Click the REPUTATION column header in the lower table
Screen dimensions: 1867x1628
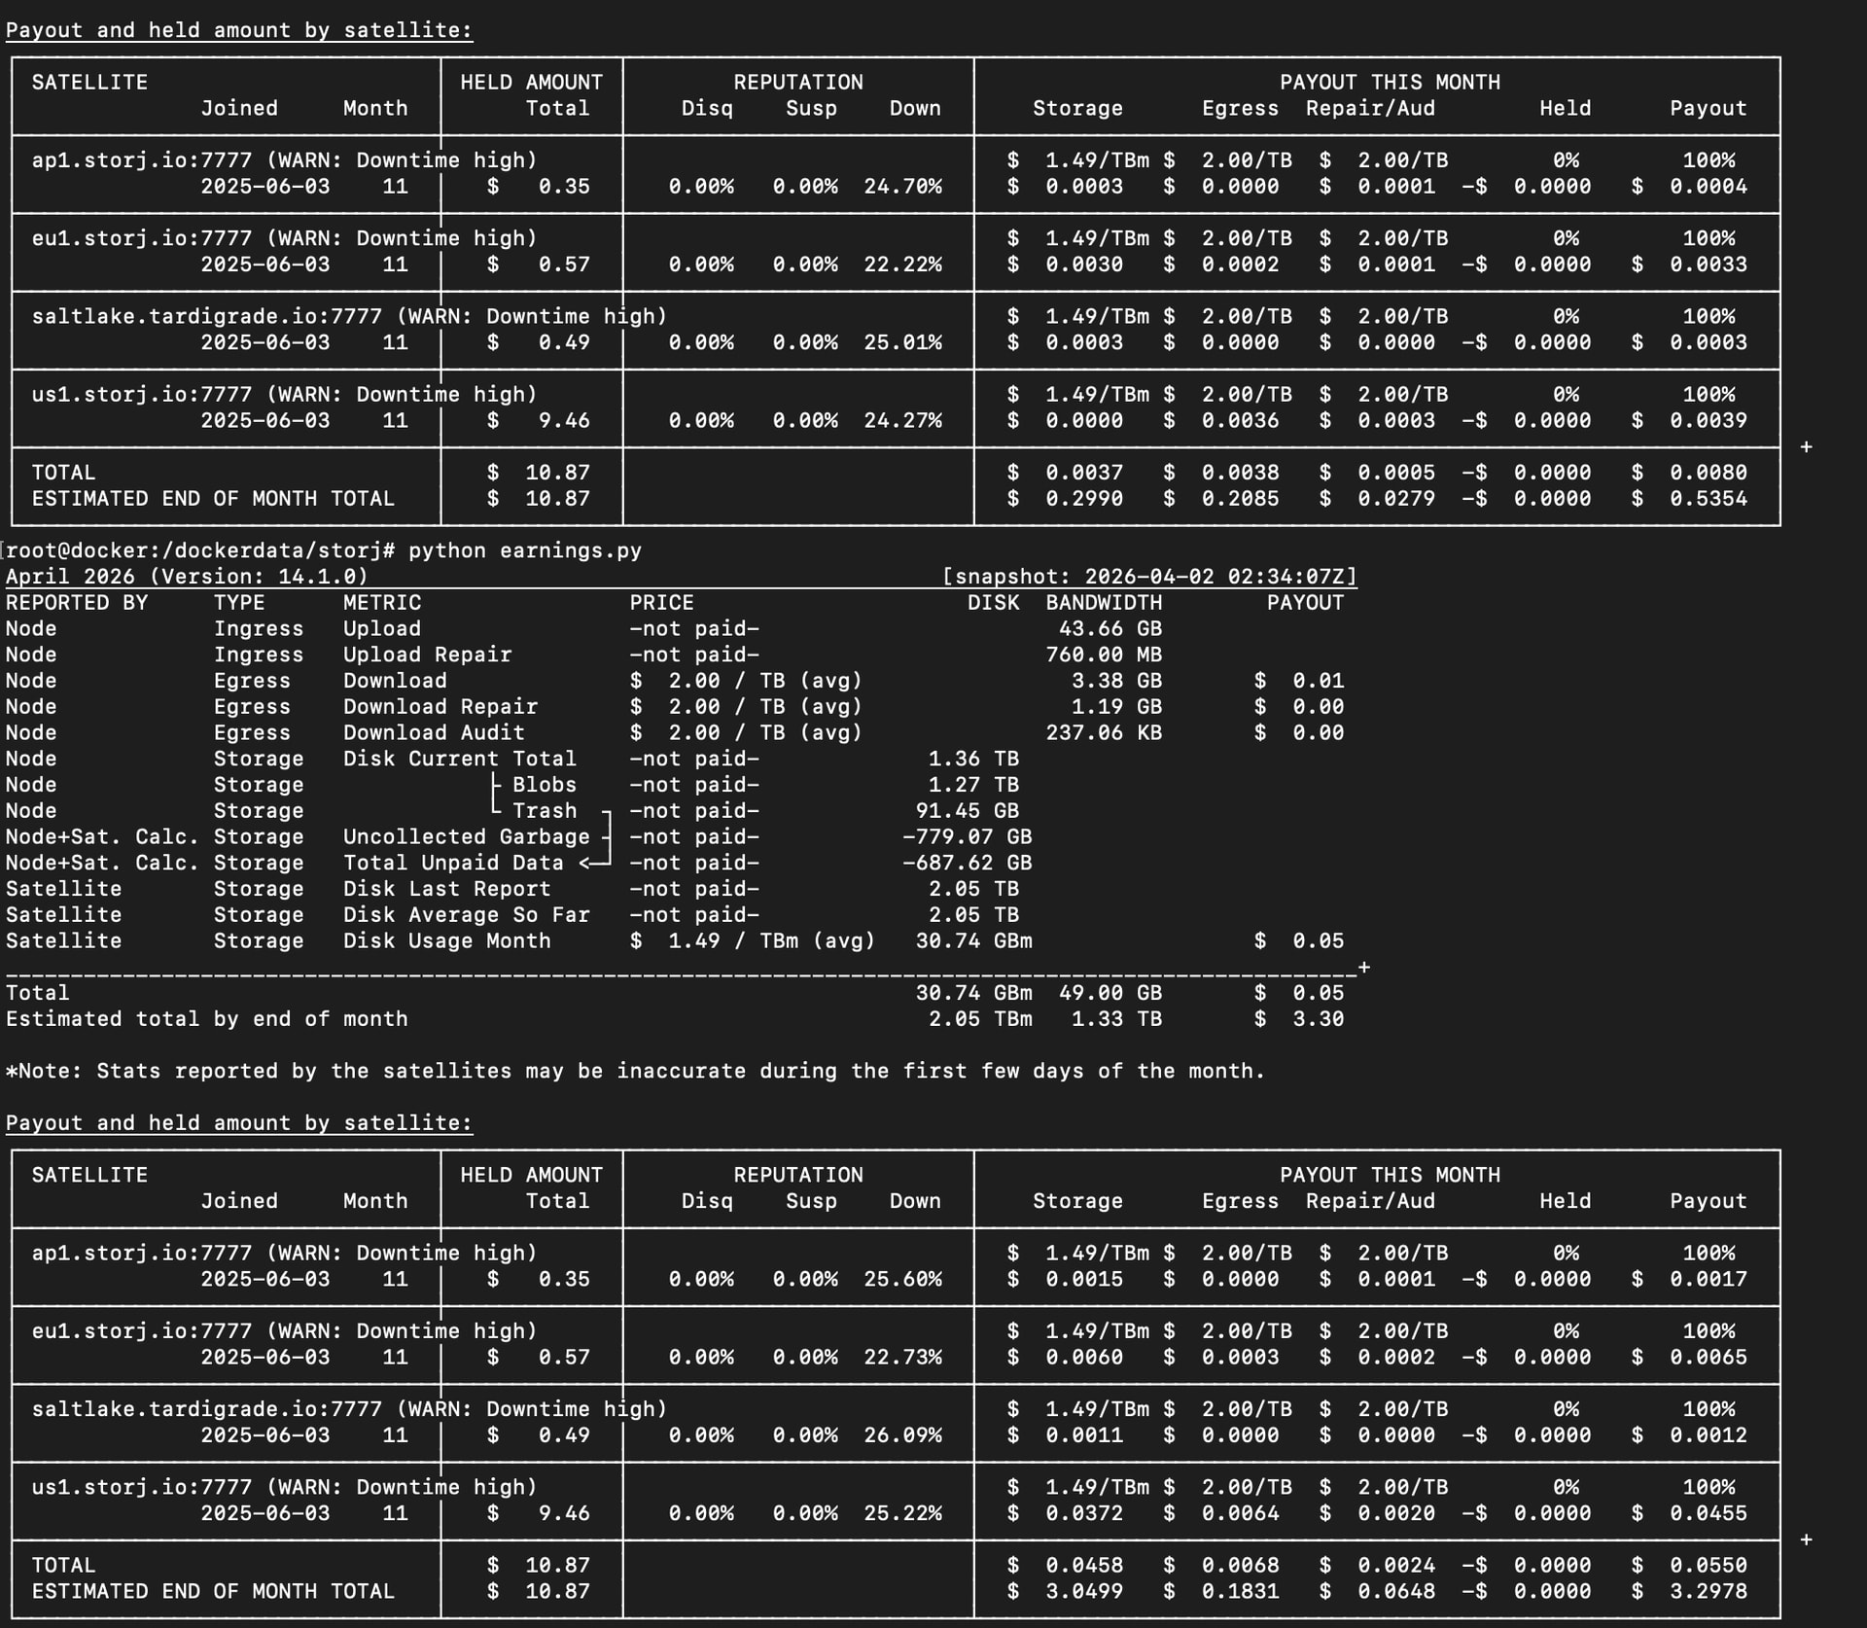[797, 1175]
